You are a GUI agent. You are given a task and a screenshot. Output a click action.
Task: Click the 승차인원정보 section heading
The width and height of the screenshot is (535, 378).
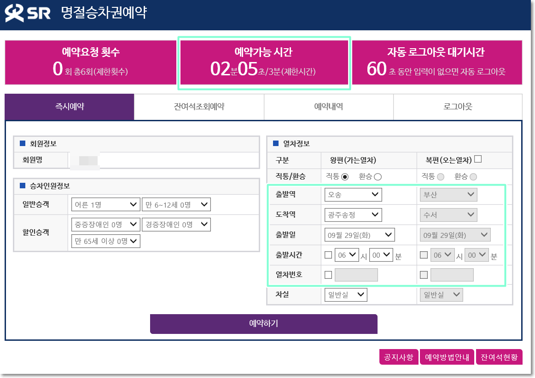(50, 186)
